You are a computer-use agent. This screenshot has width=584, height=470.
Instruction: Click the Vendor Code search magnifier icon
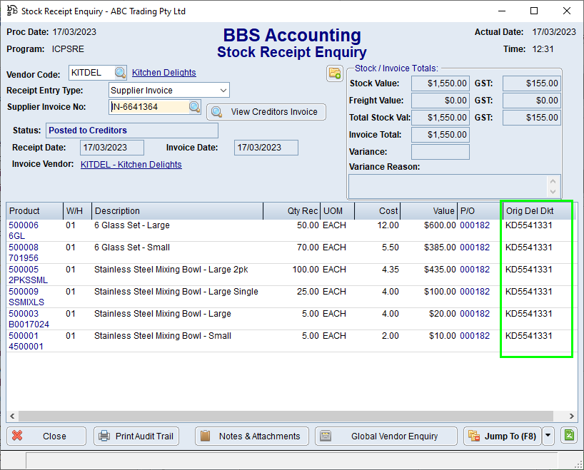(120, 73)
